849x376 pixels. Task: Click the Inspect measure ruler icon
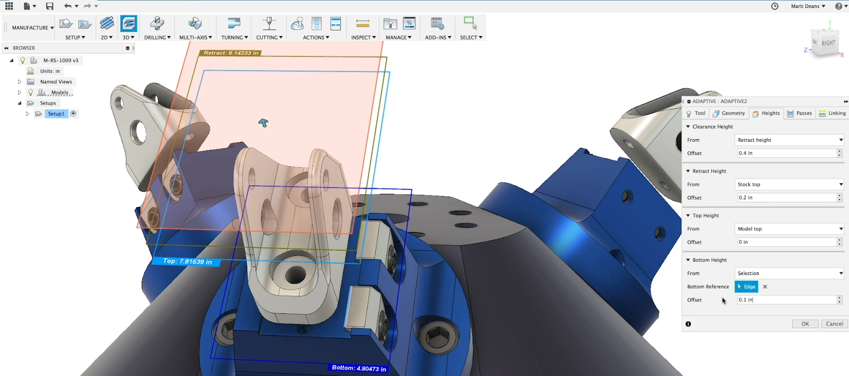point(363,23)
